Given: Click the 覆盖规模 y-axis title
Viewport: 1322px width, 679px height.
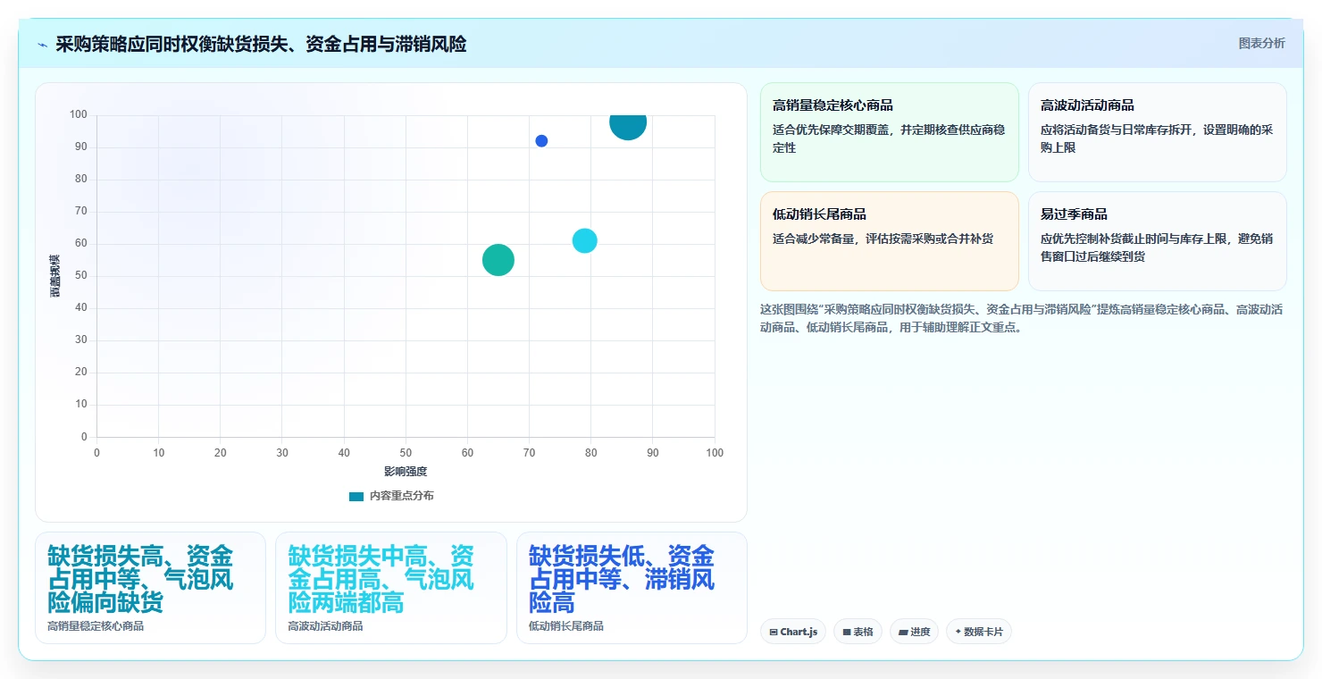Looking at the screenshot, I should (55, 276).
